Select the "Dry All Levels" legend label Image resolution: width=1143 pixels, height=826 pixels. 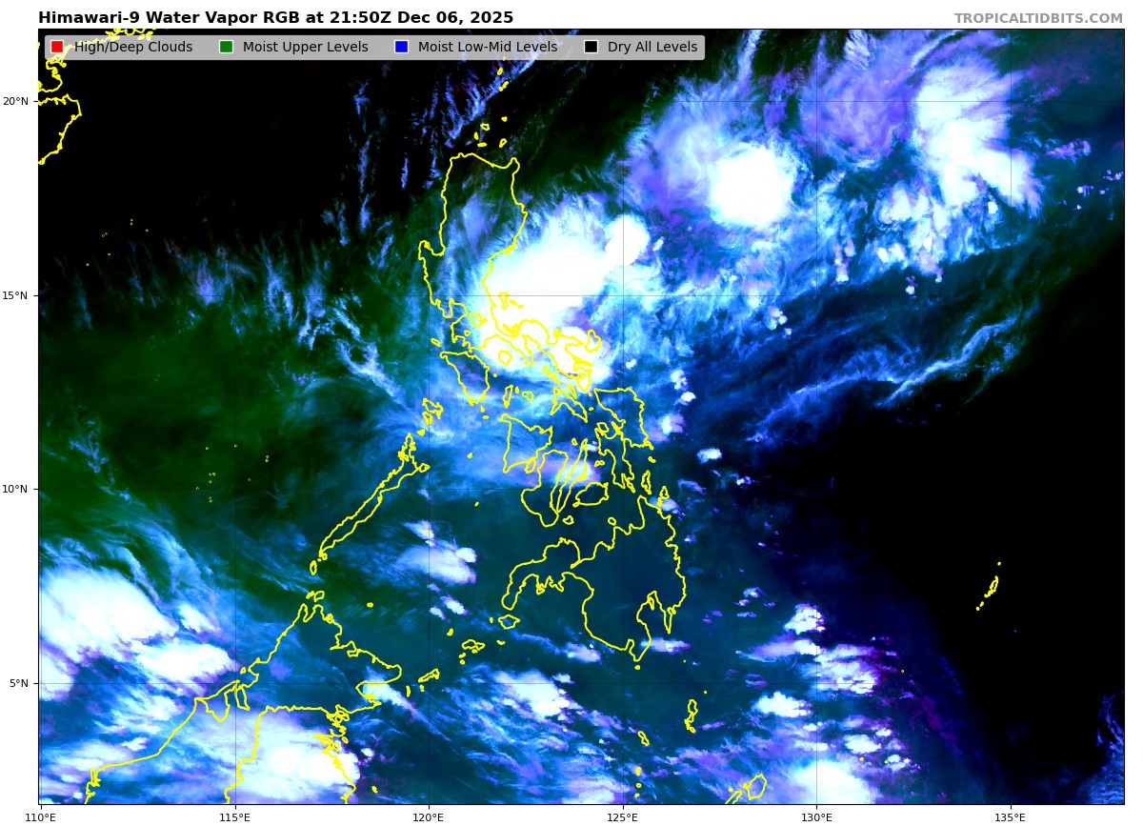click(652, 47)
